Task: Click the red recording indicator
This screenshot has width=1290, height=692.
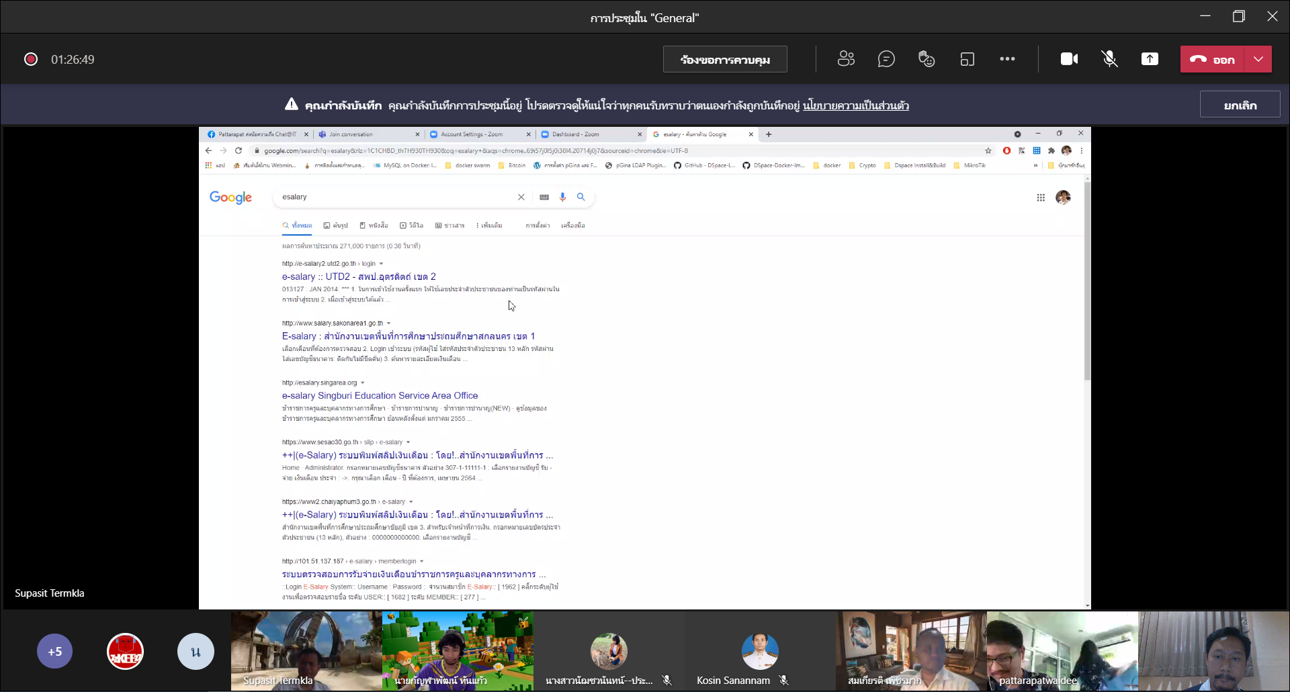Action: (x=31, y=59)
